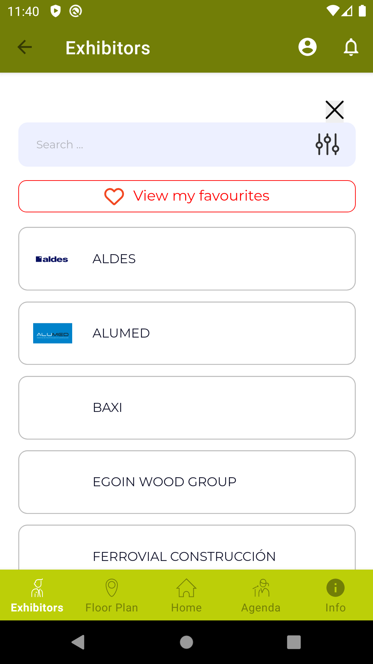The width and height of the screenshot is (373, 664).
Task: Go to the Home tab
Action: click(186, 595)
